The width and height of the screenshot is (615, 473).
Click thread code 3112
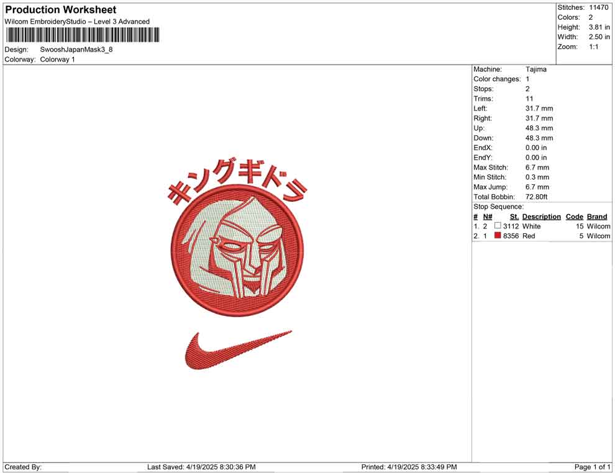(511, 227)
